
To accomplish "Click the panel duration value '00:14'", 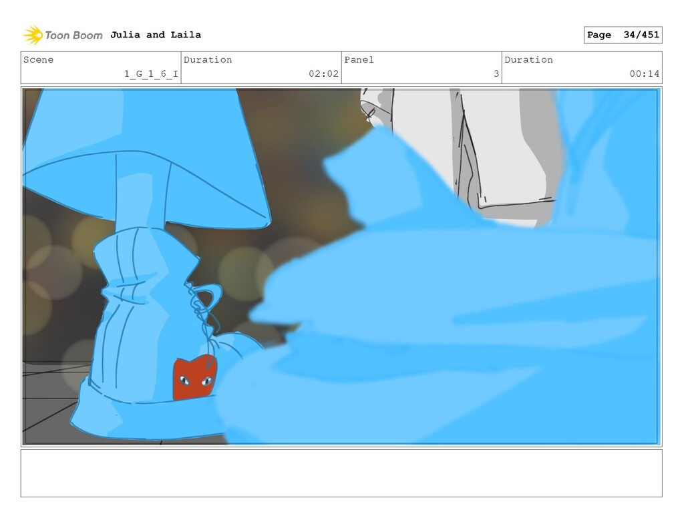I will (x=645, y=73).
